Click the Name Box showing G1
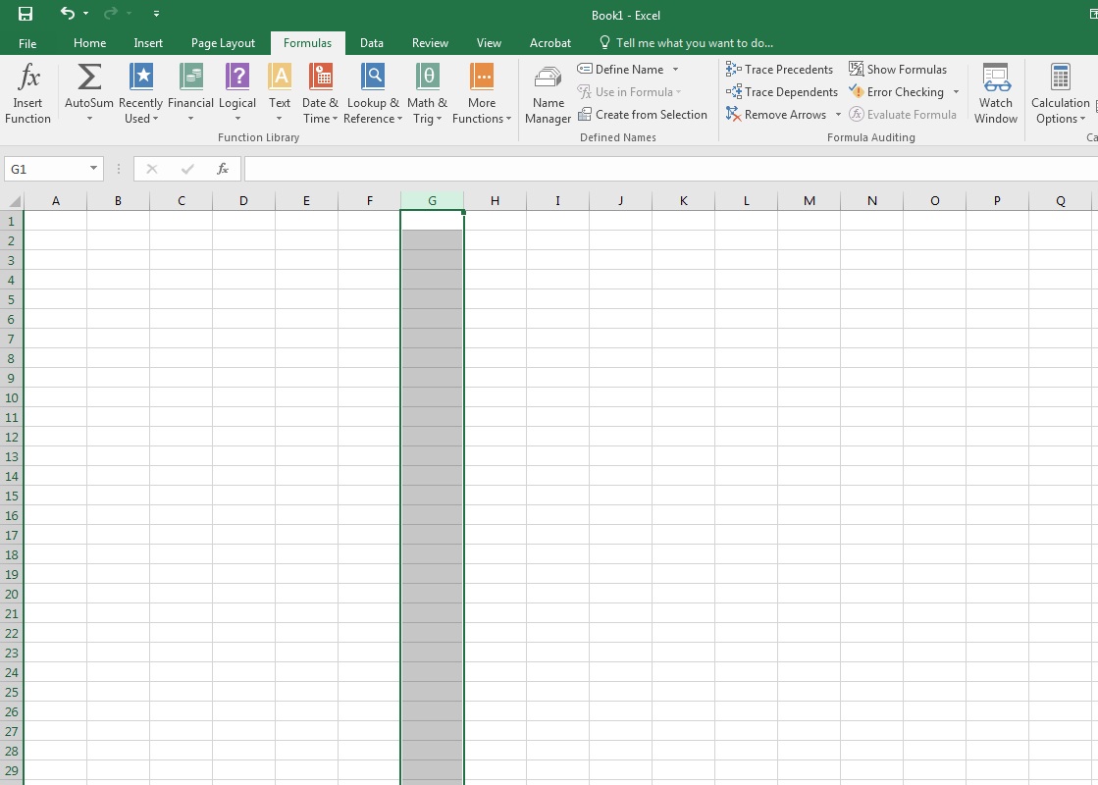This screenshot has height=785, width=1098. [x=46, y=168]
